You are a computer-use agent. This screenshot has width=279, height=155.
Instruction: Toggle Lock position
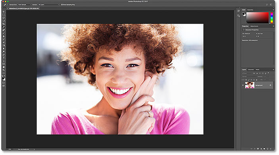pos(251,80)
